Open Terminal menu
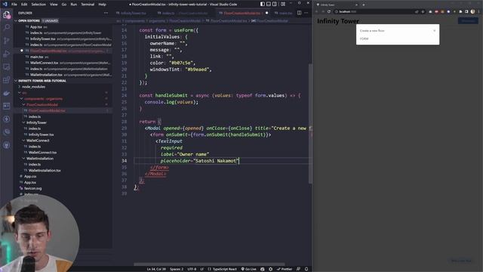483x272 pixels. click(x=88, y=5)
